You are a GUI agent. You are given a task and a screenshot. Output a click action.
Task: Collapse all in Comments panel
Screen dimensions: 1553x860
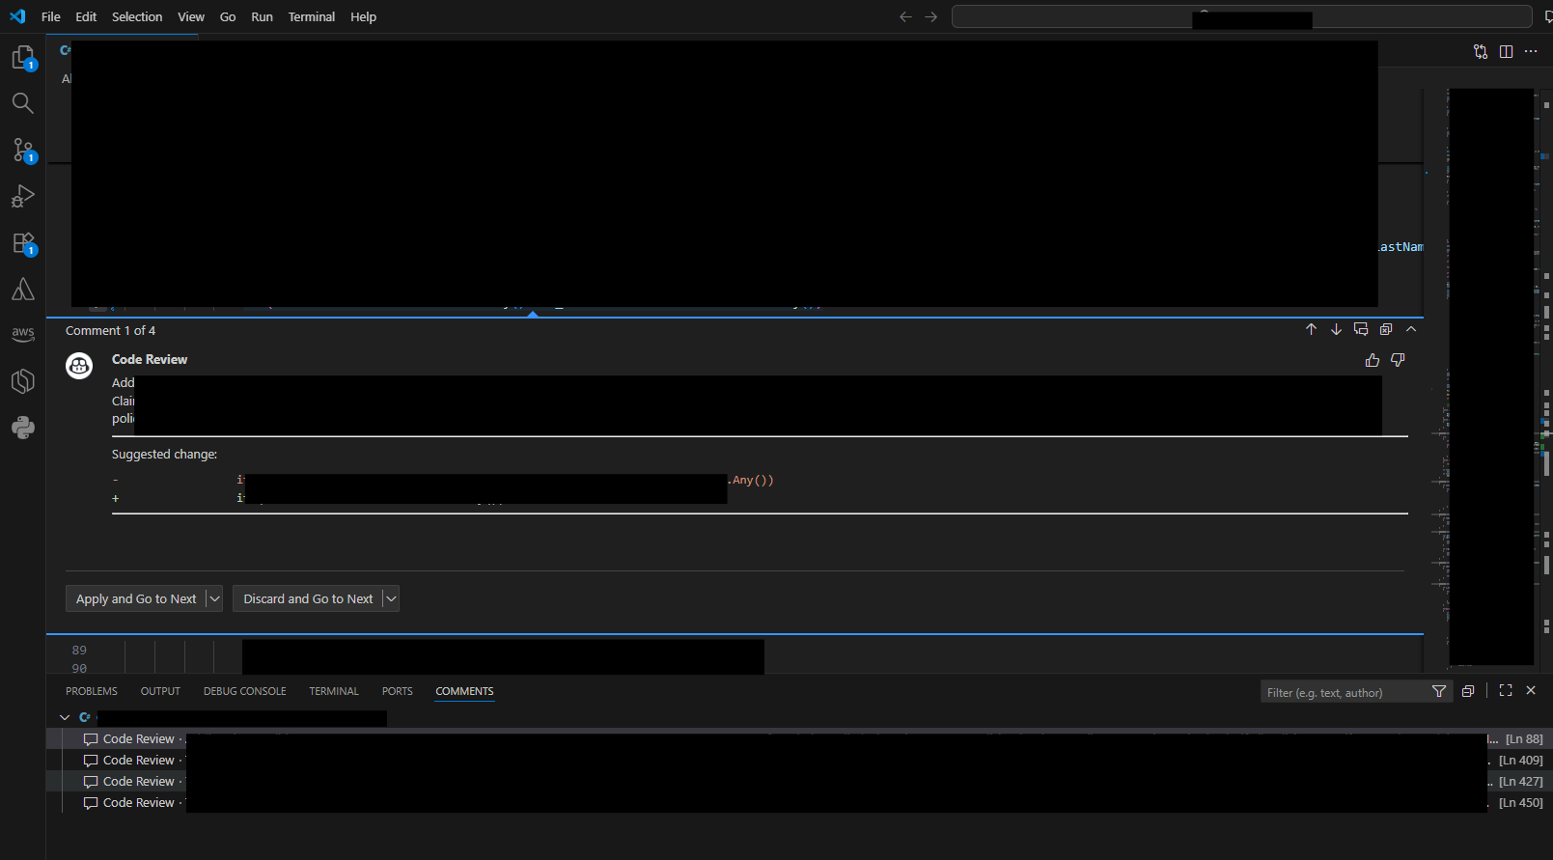tap(1468, 691)
